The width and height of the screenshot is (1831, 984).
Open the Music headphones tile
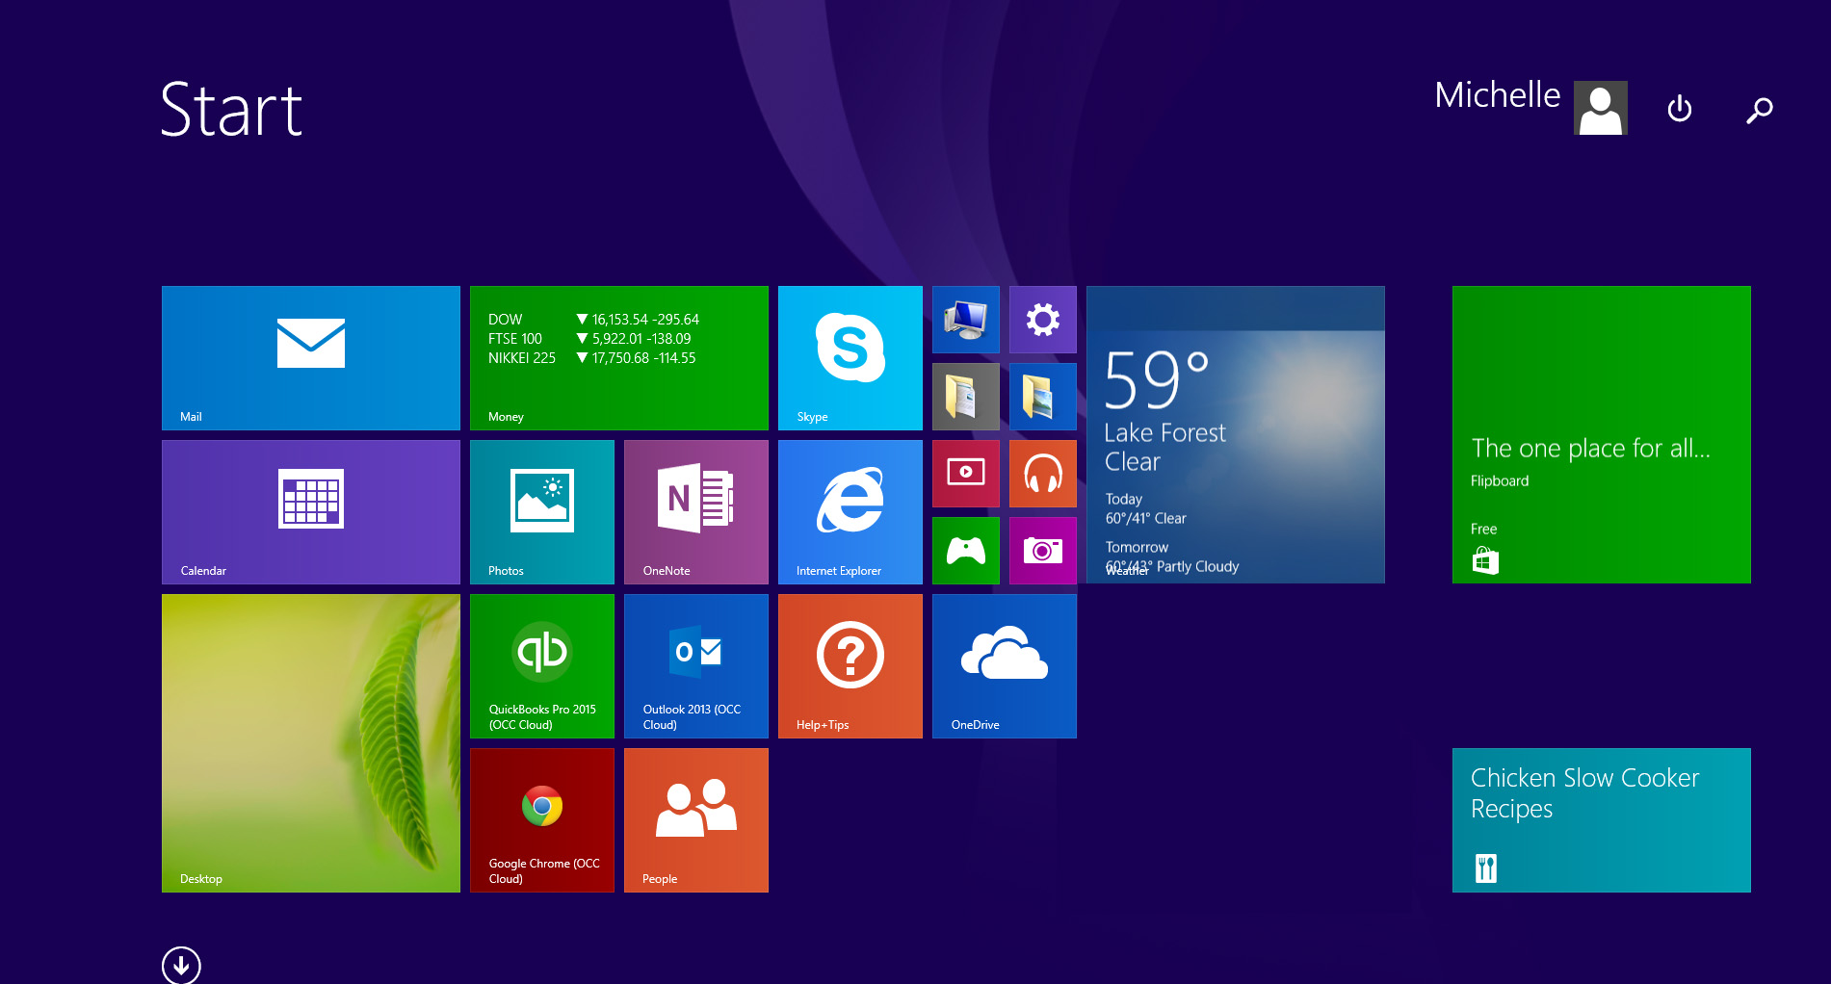(x=1042, y=474)
